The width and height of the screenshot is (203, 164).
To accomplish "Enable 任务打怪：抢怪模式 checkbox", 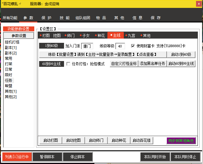I will click(68, 64).
